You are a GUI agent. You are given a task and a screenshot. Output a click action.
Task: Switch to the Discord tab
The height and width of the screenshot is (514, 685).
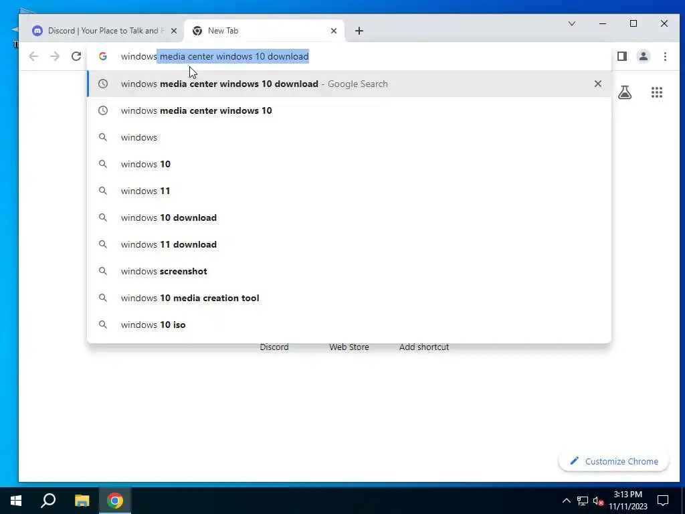click(102, 31)
